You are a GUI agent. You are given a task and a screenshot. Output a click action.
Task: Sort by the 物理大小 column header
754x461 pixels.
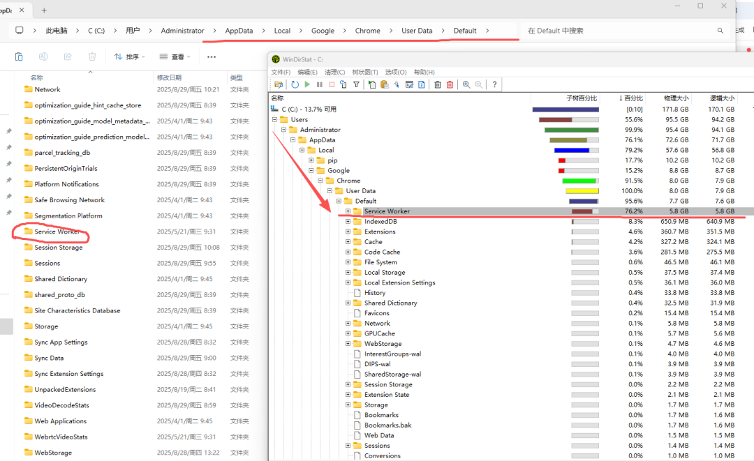click(675, 98)
